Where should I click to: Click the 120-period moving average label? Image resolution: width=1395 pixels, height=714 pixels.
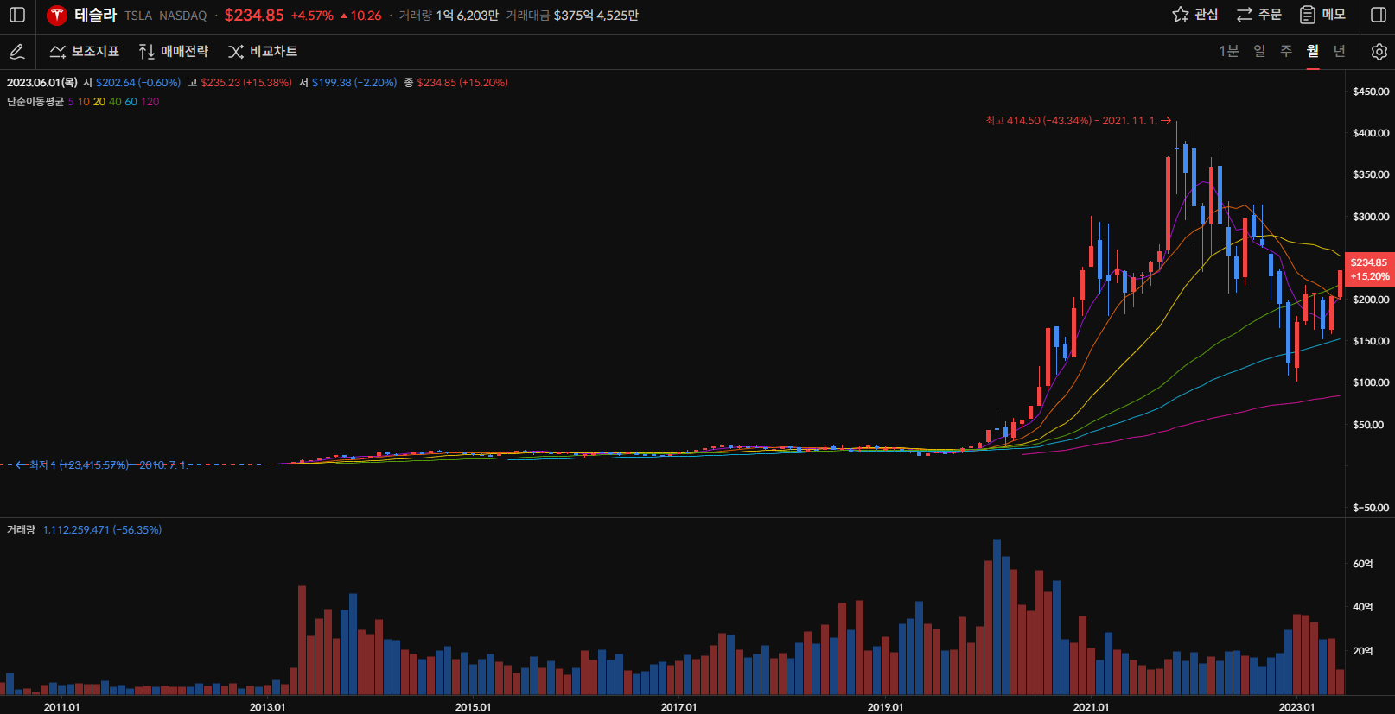point(150,102)
